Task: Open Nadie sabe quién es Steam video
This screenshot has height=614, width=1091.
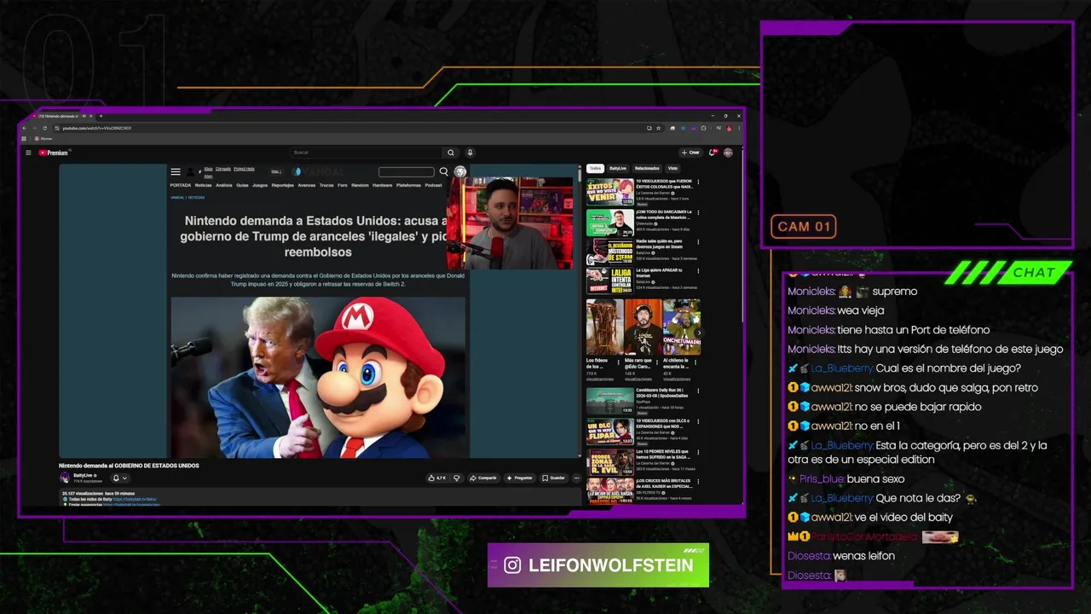Action: click(x=610, y=252)
